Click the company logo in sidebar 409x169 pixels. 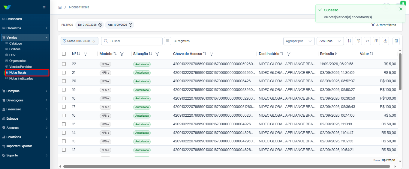(8, 7)
